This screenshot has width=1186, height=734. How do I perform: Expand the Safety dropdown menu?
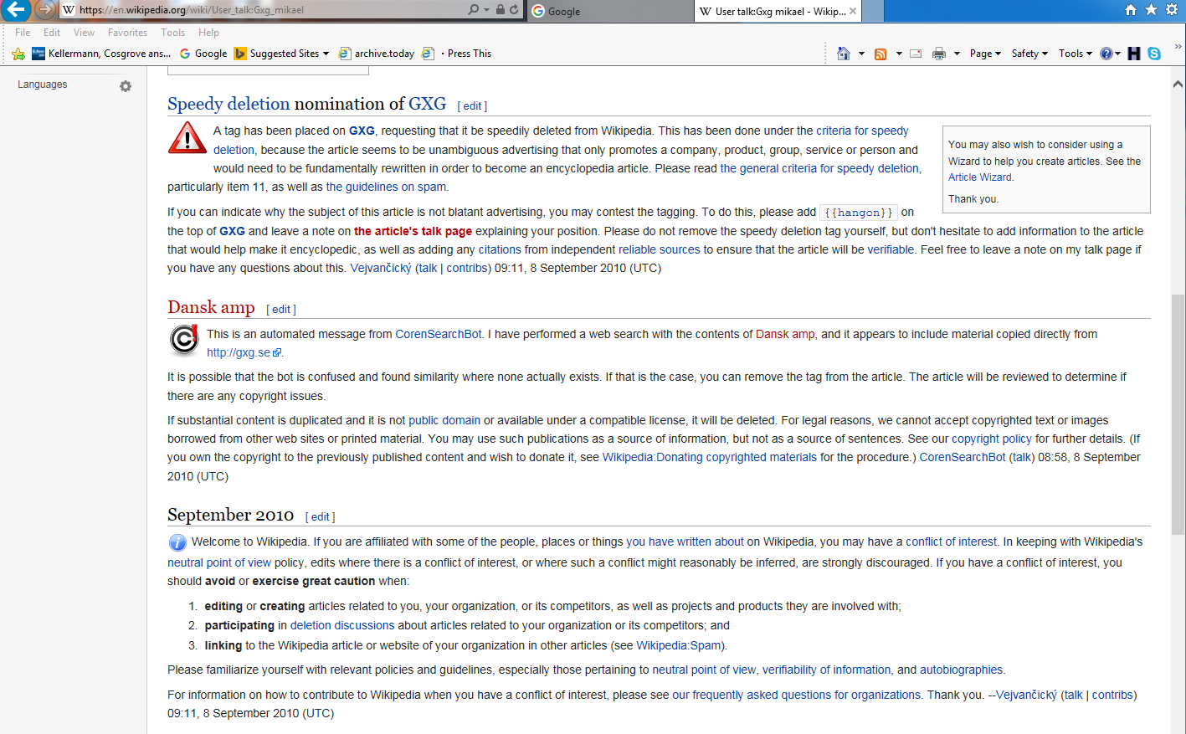click(1029, 54)
